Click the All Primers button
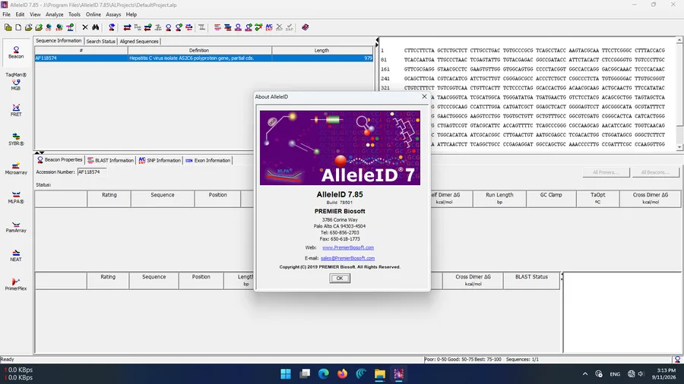The height and width of the screenshot is (384, 684). point(606,172)
